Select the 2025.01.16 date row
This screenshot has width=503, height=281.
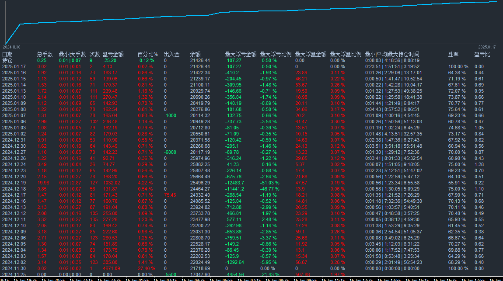(x=14, y=73)
